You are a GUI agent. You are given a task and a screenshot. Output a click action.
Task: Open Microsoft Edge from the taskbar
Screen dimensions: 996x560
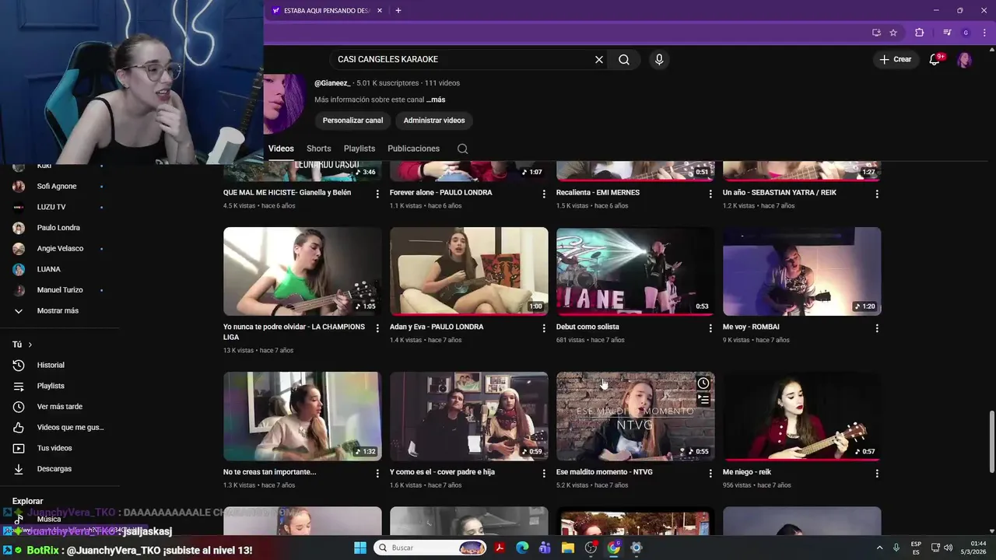coord(522,548)
